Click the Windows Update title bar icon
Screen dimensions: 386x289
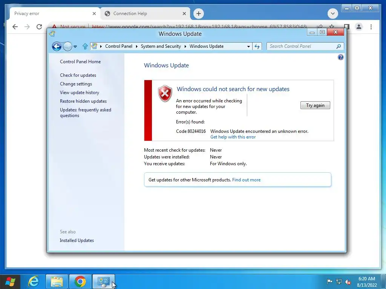(52, 33)
